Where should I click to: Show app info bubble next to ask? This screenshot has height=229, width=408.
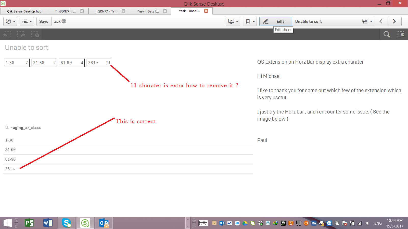pyautogui.click(x=64, y=21)
